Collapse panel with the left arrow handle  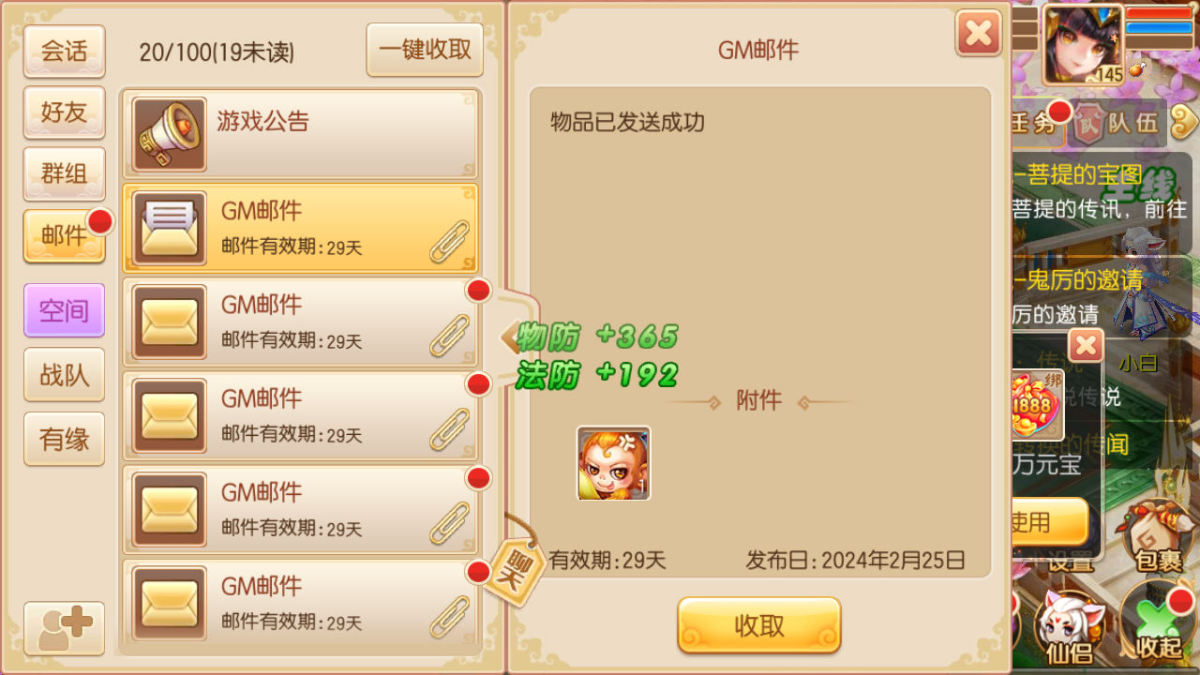(x=510, y=337)
